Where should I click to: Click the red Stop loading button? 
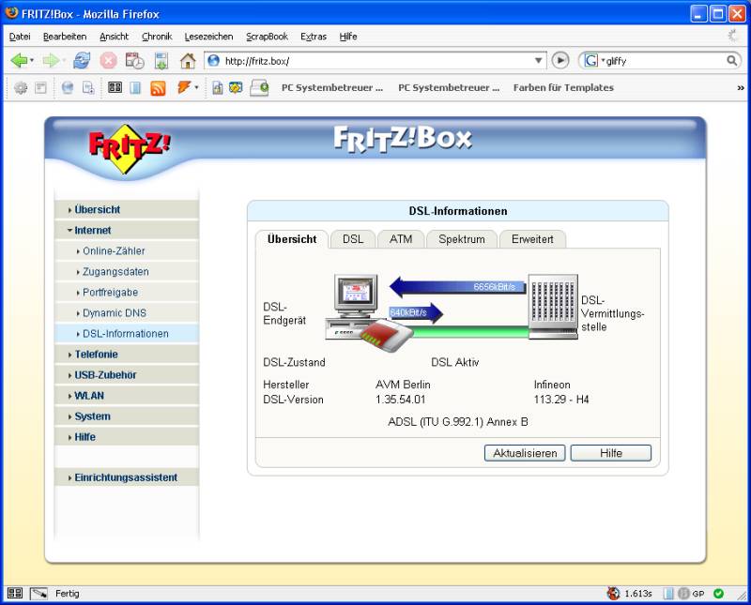(108, 61)
